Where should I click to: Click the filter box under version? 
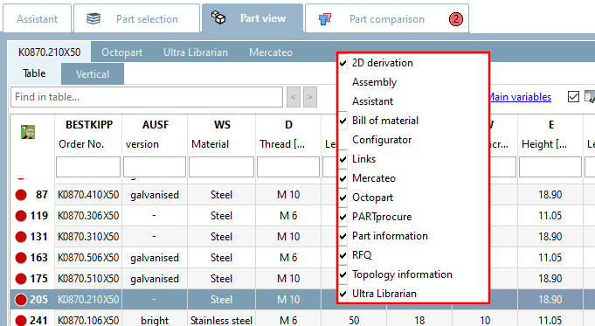(155, 167)
